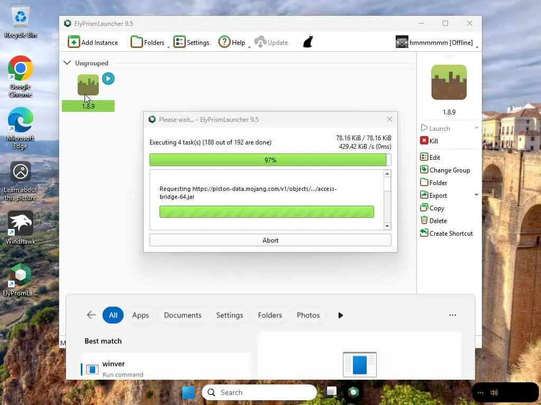Image resolution: width=541 pixels, height=405 pixels.
Task: Switch to the Apps search filter
Action: point(141,315)
